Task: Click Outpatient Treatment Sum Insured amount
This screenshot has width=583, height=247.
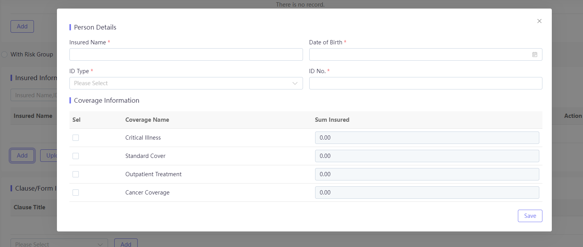Action: (x=427, y=174)
